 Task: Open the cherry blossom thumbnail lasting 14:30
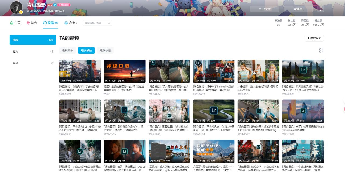click(169, 111)
